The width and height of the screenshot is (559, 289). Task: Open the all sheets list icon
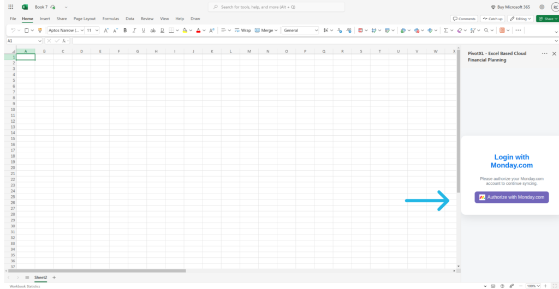tap(27, 278)
